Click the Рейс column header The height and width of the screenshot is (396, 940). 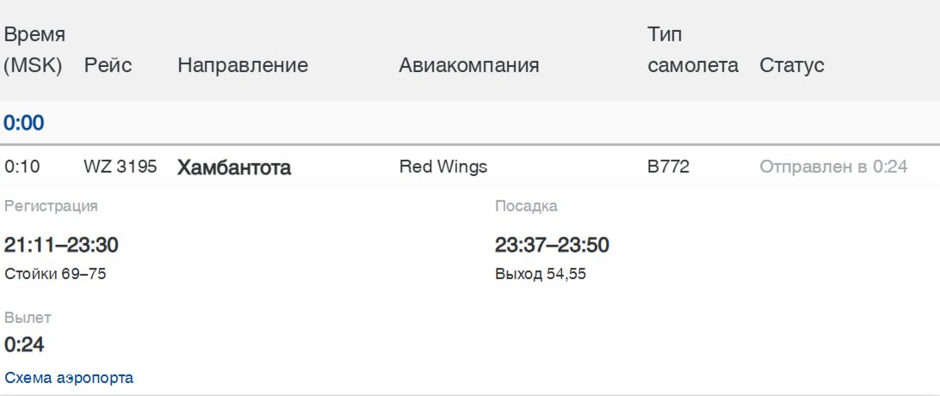point(108,66)
